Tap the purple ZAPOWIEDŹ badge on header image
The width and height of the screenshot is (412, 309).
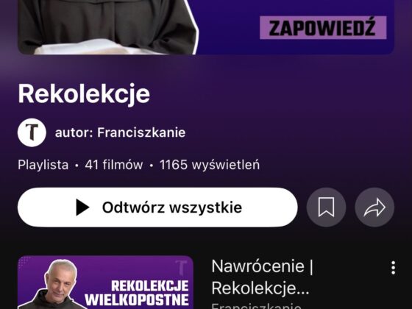pyautogui.click(x=323, y=28)
